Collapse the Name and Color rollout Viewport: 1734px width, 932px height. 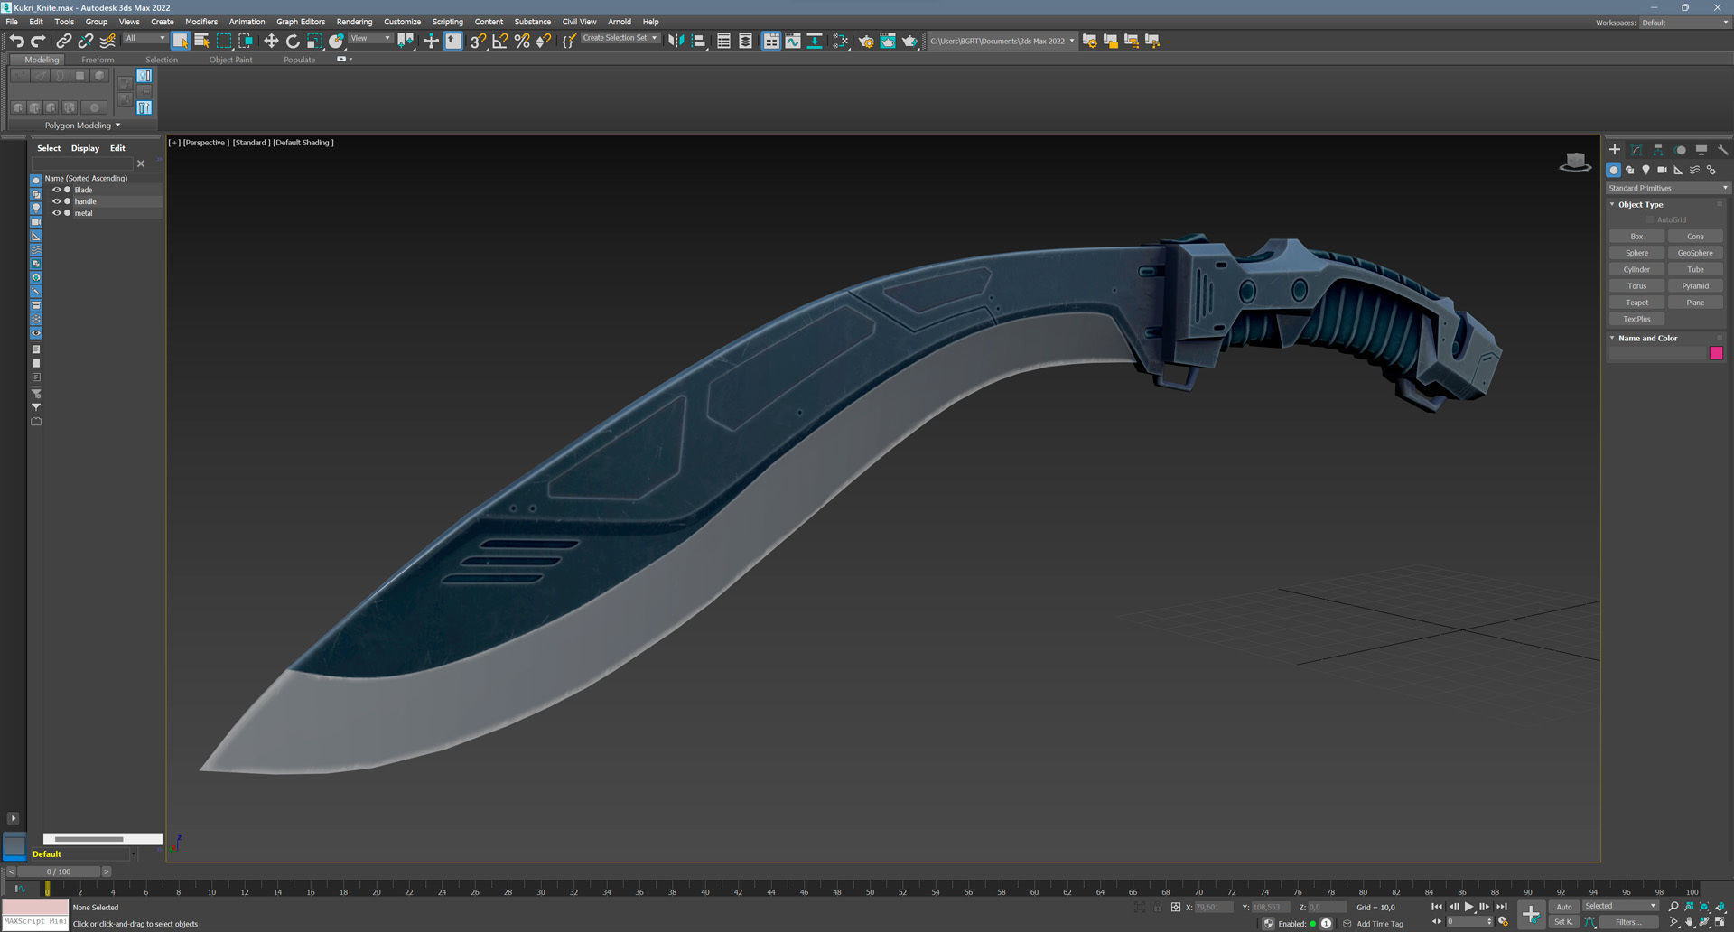coord(1612,339)
